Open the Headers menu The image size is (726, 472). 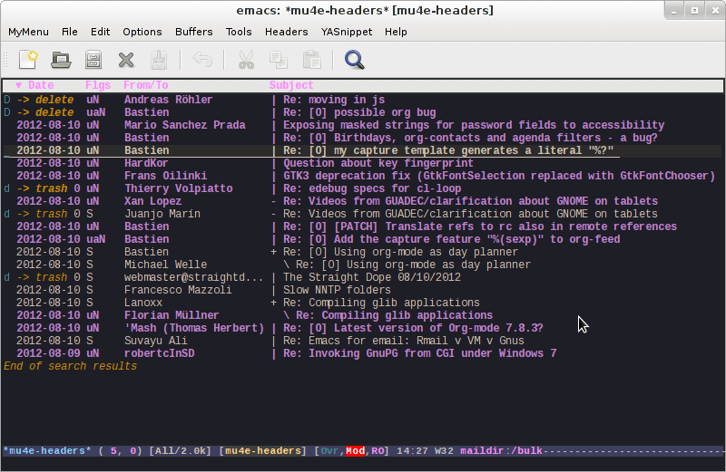(x=286, y=32)
